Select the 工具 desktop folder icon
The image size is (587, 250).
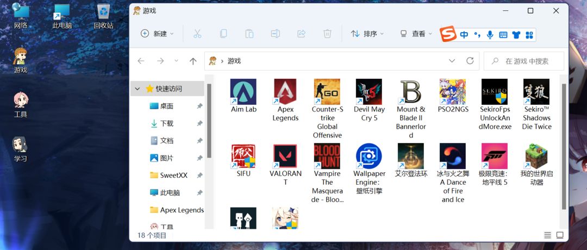(x=21, y=104)
